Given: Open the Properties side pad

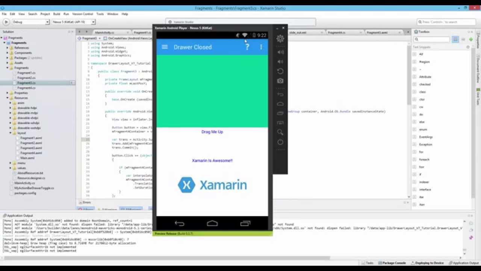Looking at the screenshot, I should (478, 40).
